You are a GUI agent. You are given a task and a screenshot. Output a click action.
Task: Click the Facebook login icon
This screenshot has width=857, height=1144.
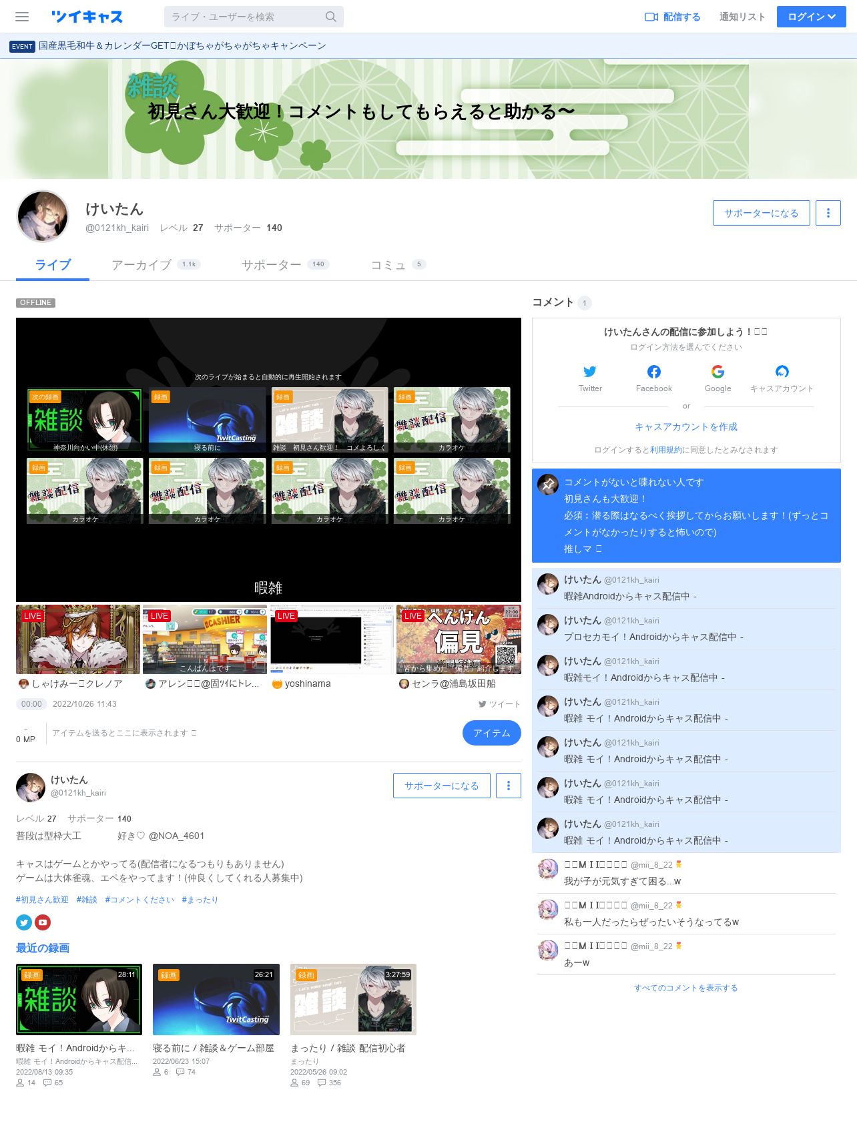(x=654, y=372)
